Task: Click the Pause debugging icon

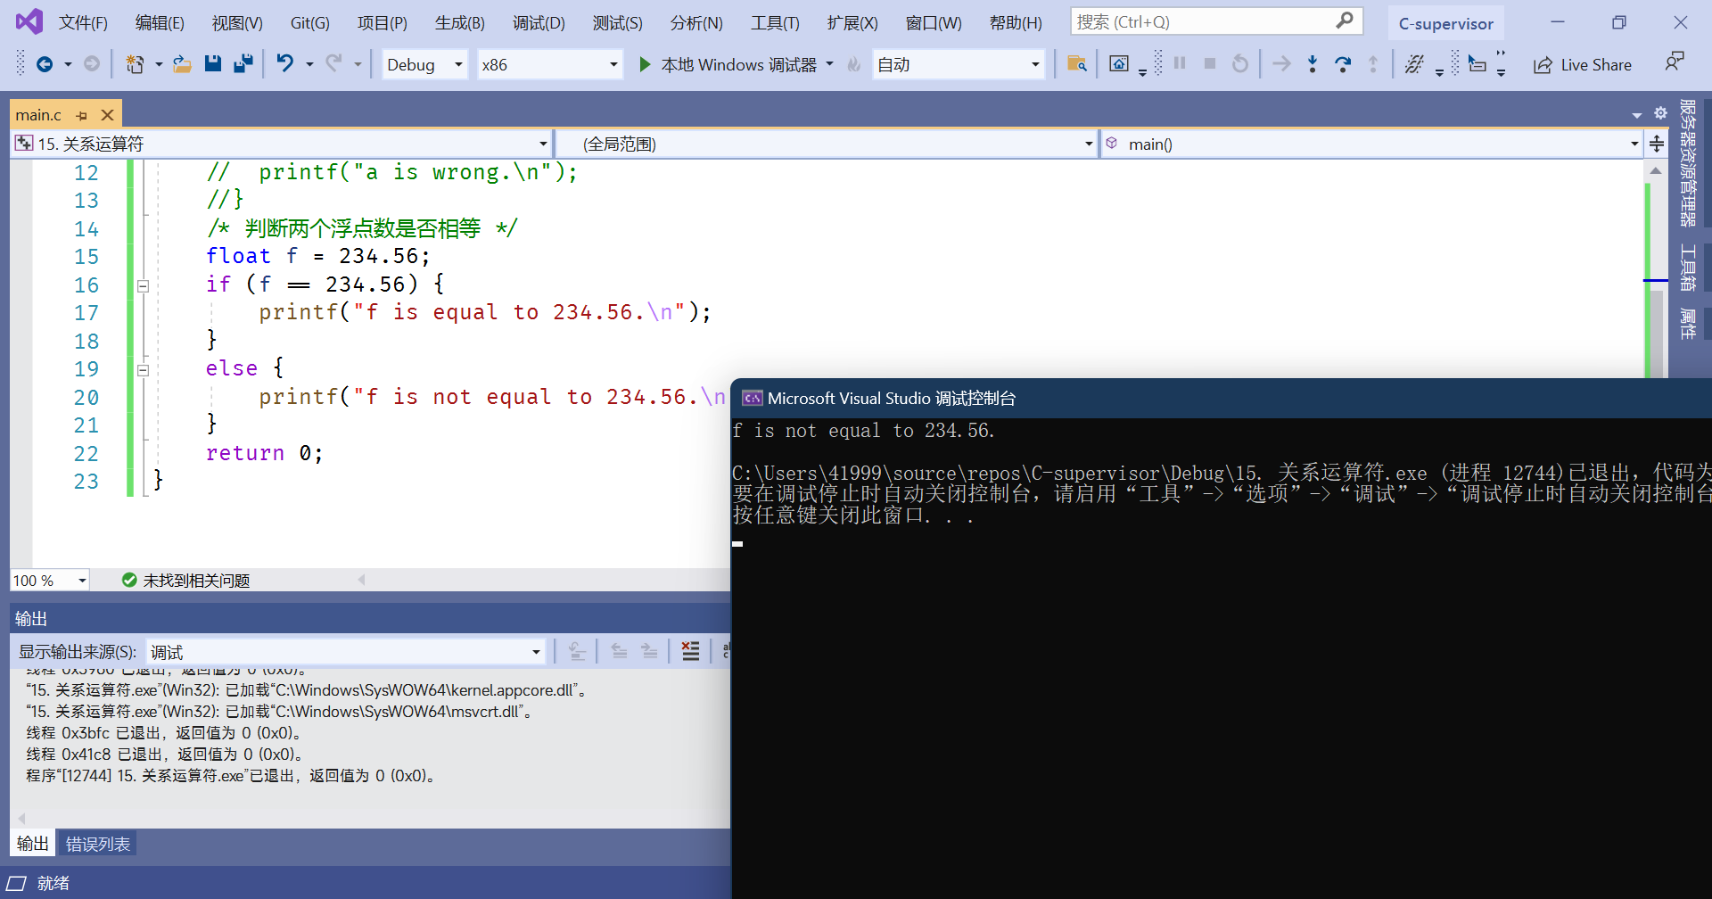Action: pyautogui.click(x=1180, y=63)
